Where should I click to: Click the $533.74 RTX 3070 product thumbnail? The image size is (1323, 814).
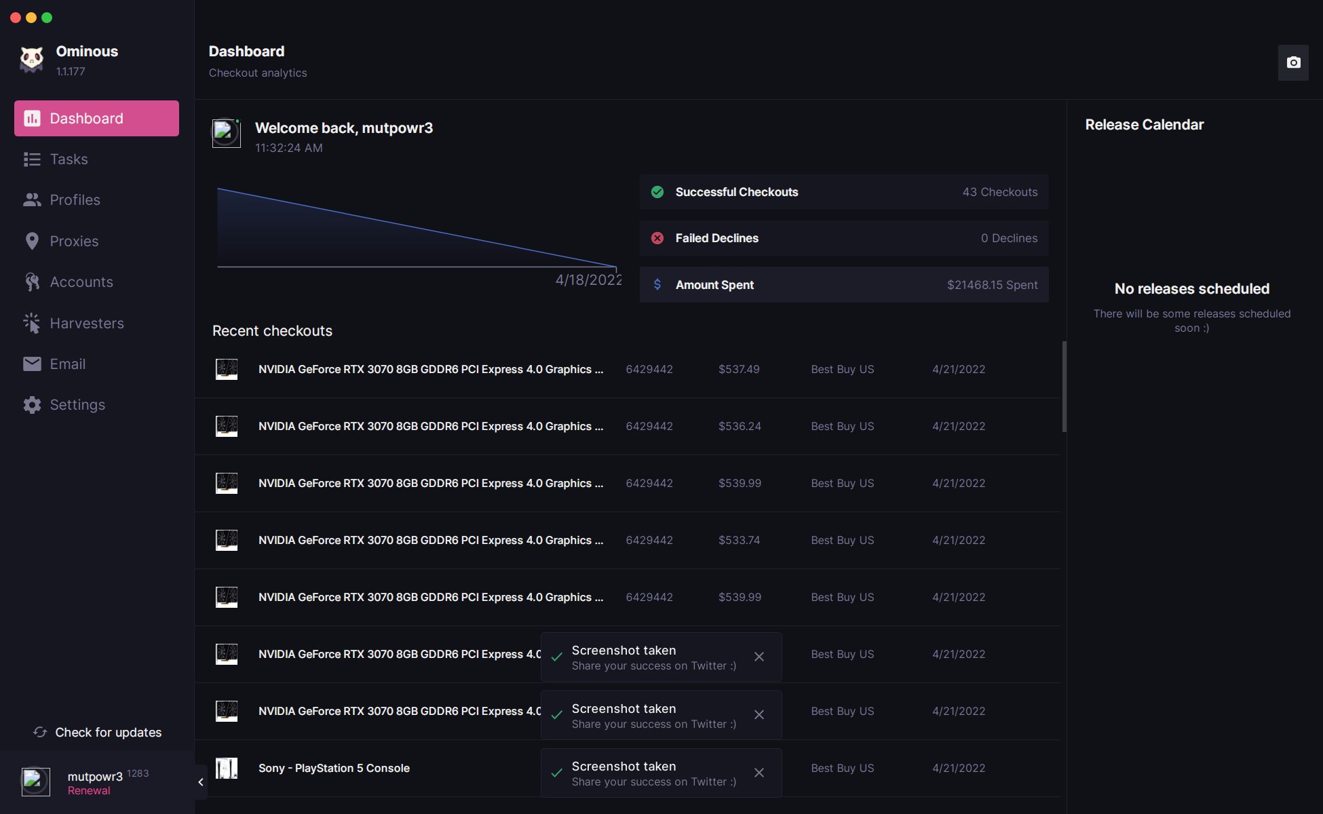[x=227, y=540]
